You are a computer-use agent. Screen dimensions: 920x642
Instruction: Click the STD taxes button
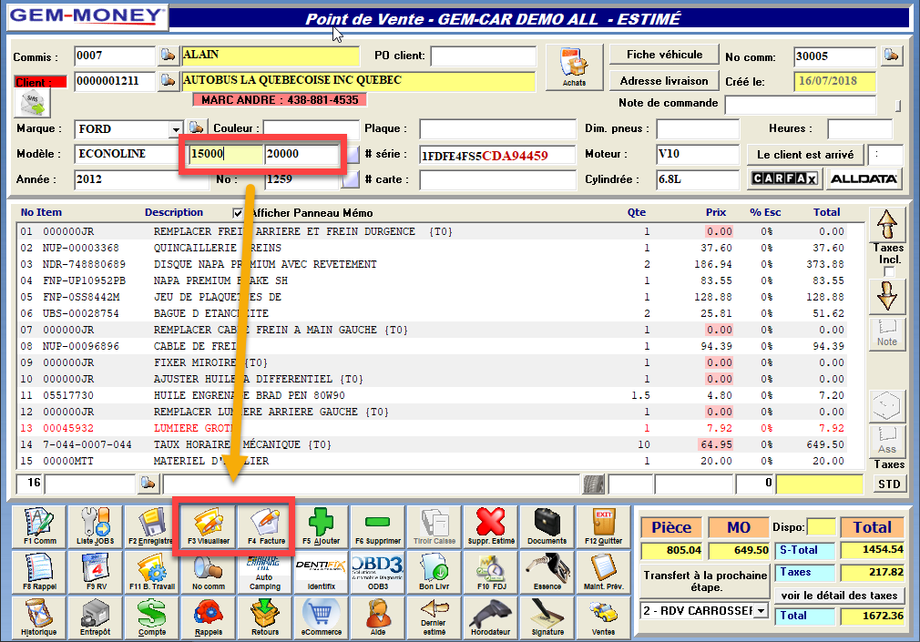click(x=888, y=484)
